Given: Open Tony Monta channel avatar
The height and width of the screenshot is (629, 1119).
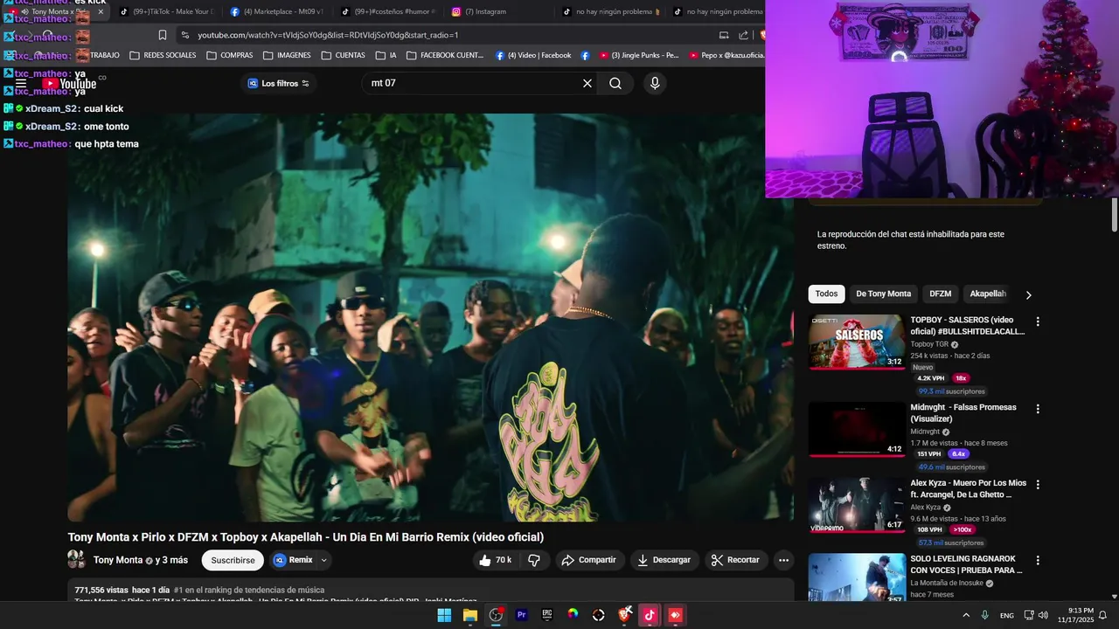Looking at the screenshot, I should tap(77, 560).
